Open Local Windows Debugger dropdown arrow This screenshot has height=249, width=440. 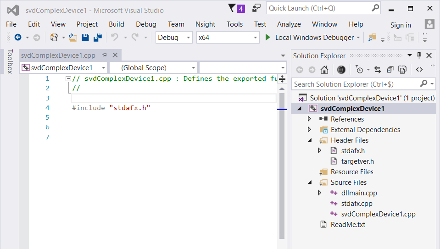(358, 38)
